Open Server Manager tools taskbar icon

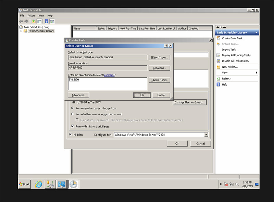click(50, 184)
